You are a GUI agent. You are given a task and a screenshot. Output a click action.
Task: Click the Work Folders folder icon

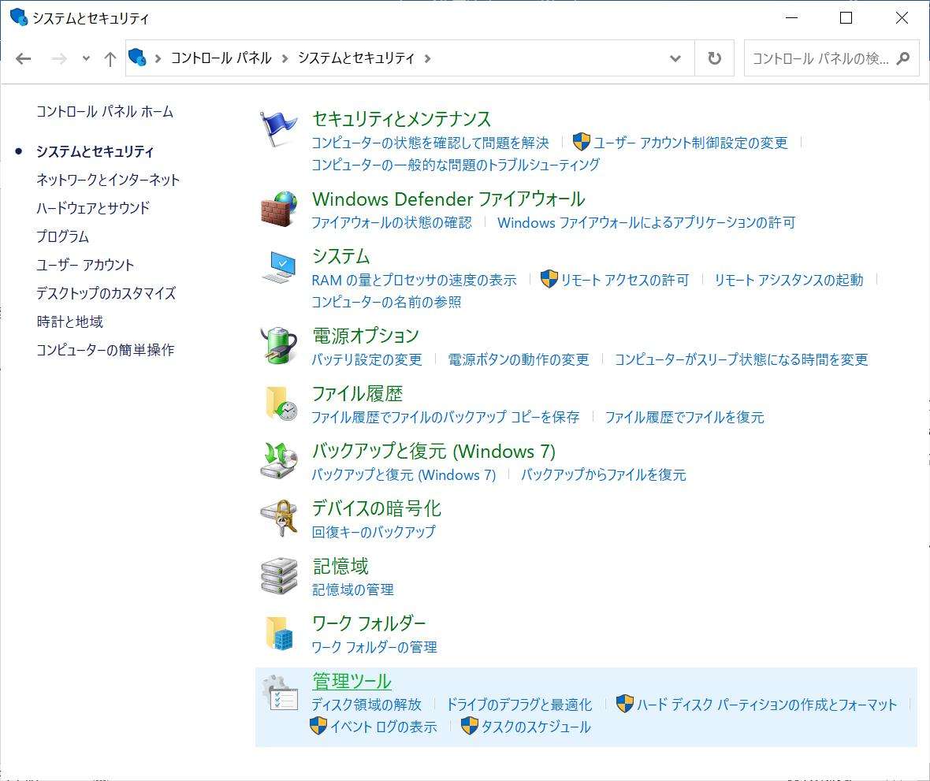click(x=279, y=633)
